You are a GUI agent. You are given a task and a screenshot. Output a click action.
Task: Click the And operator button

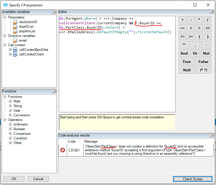click(x=184, y=53)
